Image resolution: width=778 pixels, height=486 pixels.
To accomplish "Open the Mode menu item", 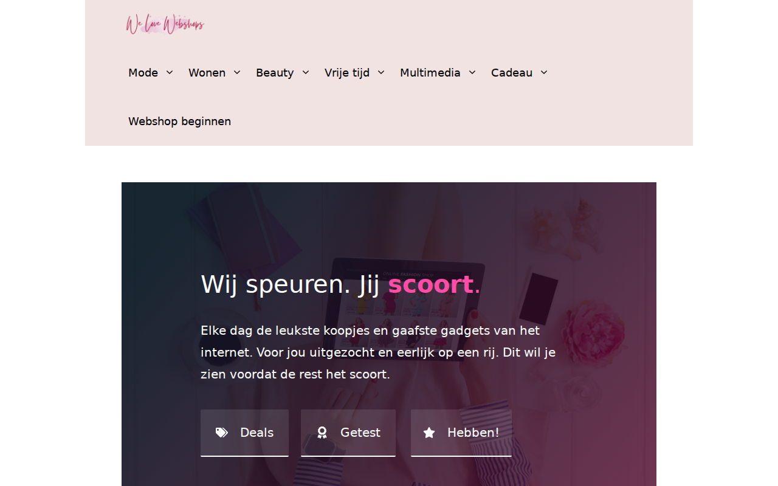I will pos(143,73).
